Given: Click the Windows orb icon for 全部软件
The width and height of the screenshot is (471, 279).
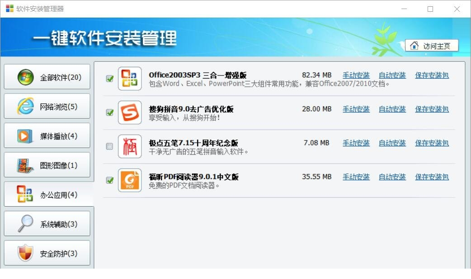Looking at the screenshot, I should [25, 77].
